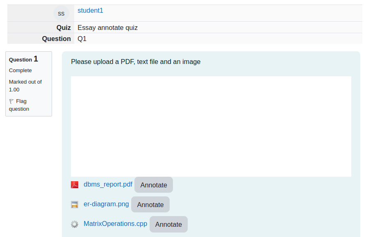Toggle the Flag question link

pyautogui.click(x=19, y=105)
